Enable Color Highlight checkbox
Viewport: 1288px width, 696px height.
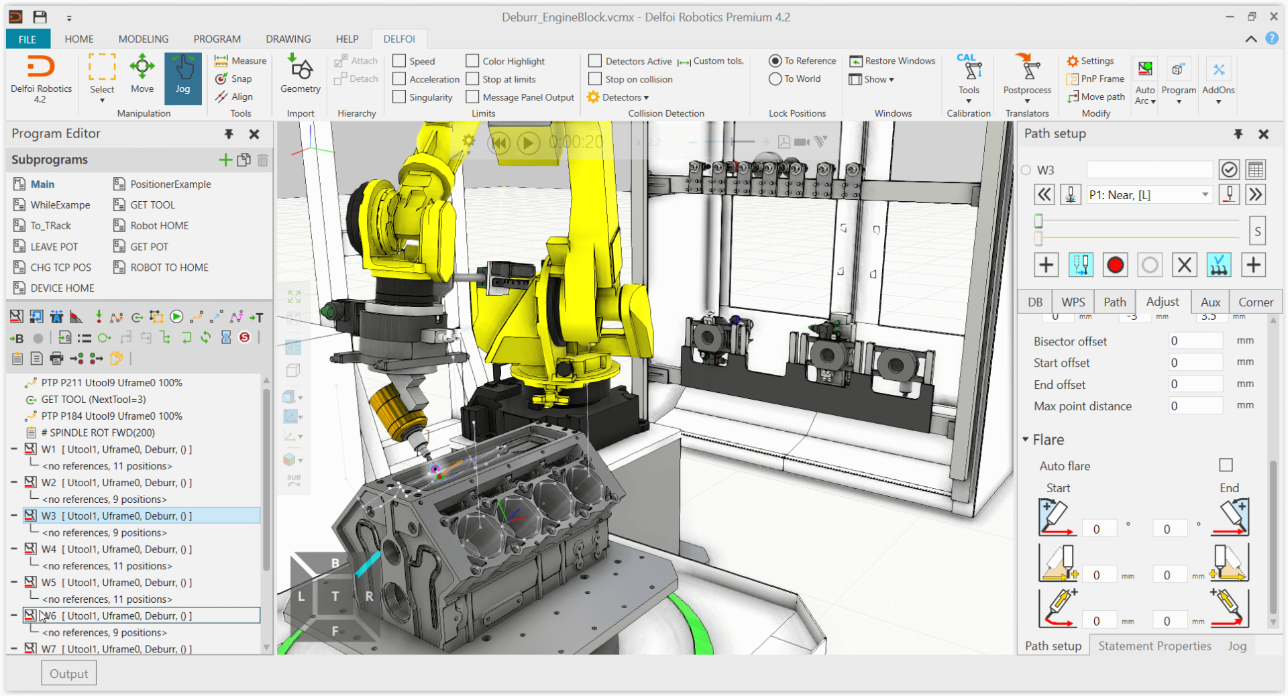click(x=472, y=61)
